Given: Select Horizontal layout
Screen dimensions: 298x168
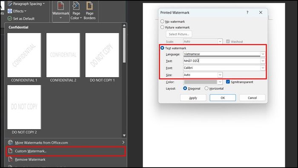Looking at the screenshot, I should pyautogui.click(x=206, y=88).
